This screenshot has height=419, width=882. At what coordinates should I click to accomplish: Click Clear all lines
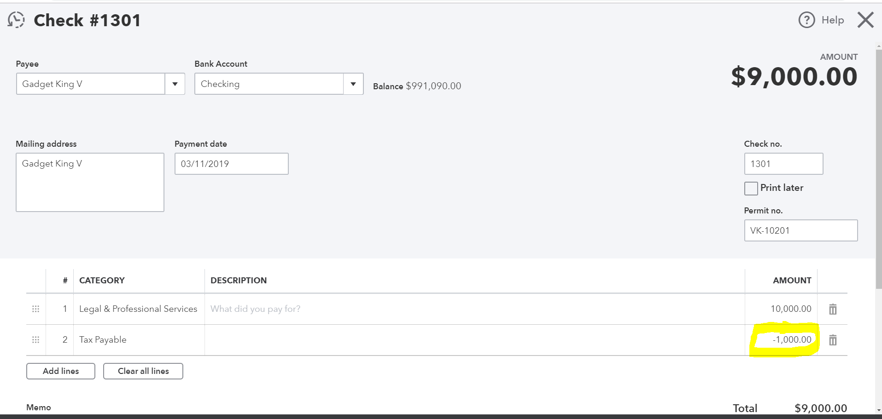tap(143, 371)
